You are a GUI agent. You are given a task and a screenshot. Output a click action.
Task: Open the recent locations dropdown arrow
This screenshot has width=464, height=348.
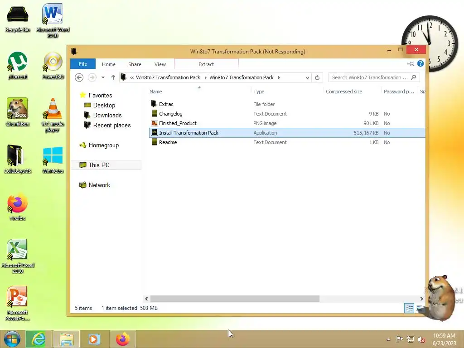(103, 77)
